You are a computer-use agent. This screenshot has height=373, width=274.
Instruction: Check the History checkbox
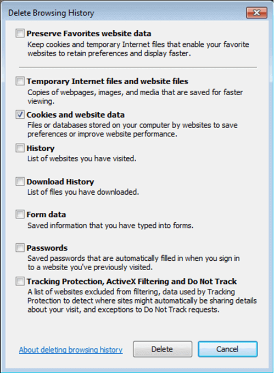pyautogui.click(x=20, y=148)
